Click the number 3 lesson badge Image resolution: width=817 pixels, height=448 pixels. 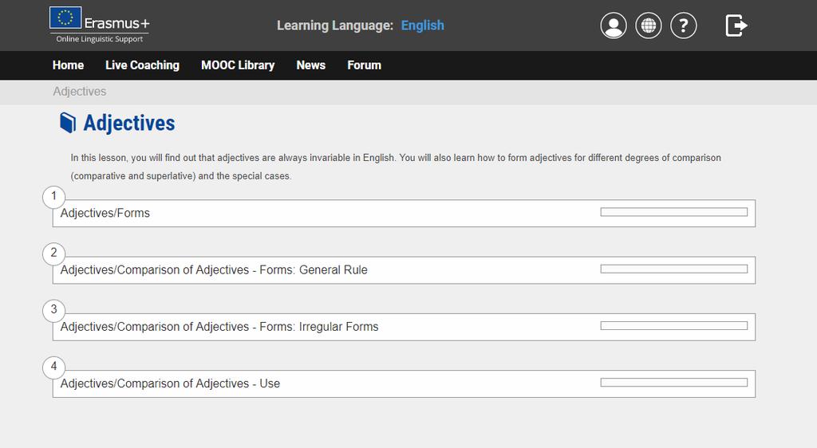(53, 310)
